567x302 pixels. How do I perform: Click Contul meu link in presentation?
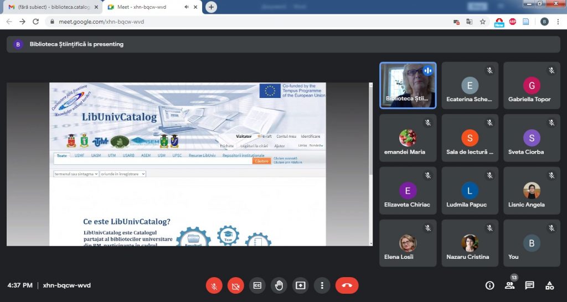pos(286,137)
